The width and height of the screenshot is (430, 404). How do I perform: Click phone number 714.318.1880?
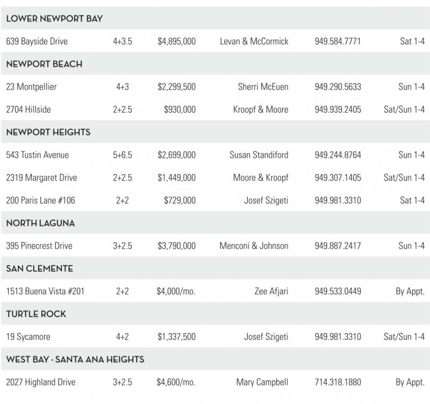338,383
